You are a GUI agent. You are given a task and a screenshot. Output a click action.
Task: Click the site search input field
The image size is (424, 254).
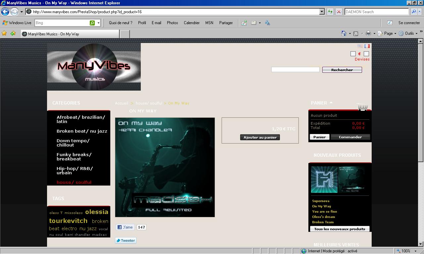(295, 69)
